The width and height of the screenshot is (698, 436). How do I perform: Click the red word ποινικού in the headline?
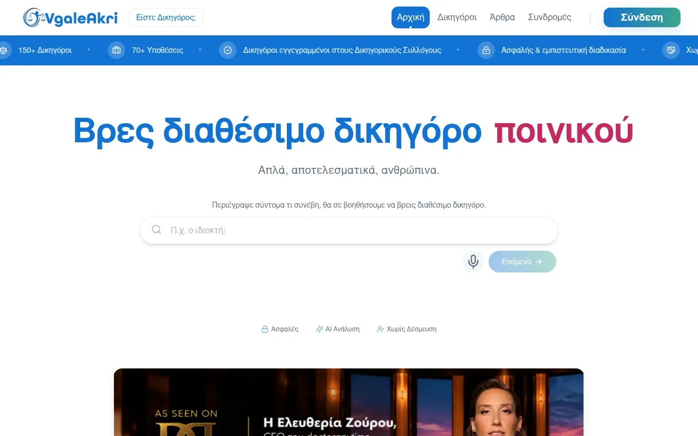(564, 131)
